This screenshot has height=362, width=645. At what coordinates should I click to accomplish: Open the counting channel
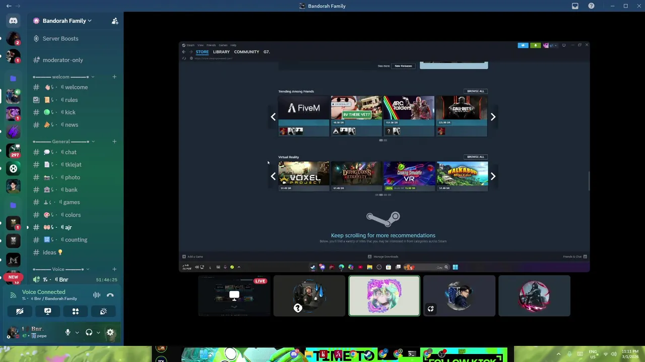(x=76, y=240)
